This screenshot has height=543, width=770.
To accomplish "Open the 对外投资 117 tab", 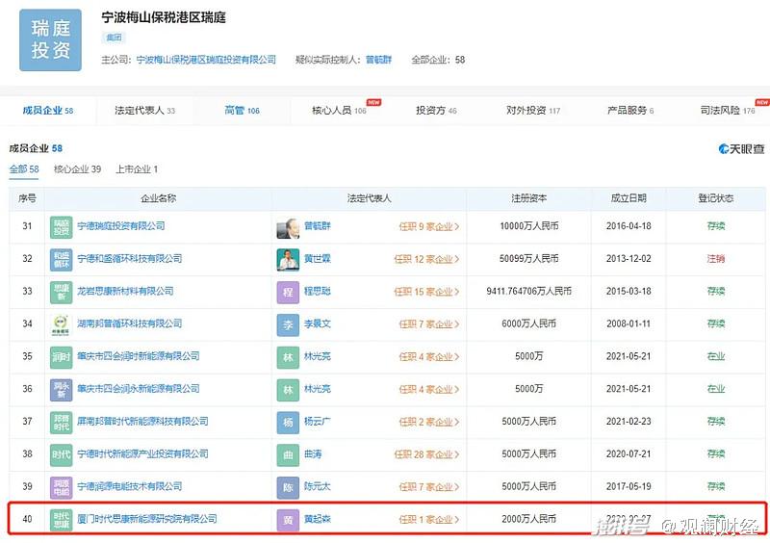I will 533,111.
